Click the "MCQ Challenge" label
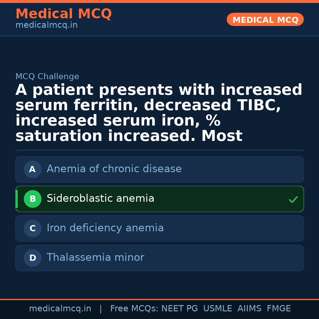This screenshot has width=319, height=319. pyautogui.click(x=47, y=77)
